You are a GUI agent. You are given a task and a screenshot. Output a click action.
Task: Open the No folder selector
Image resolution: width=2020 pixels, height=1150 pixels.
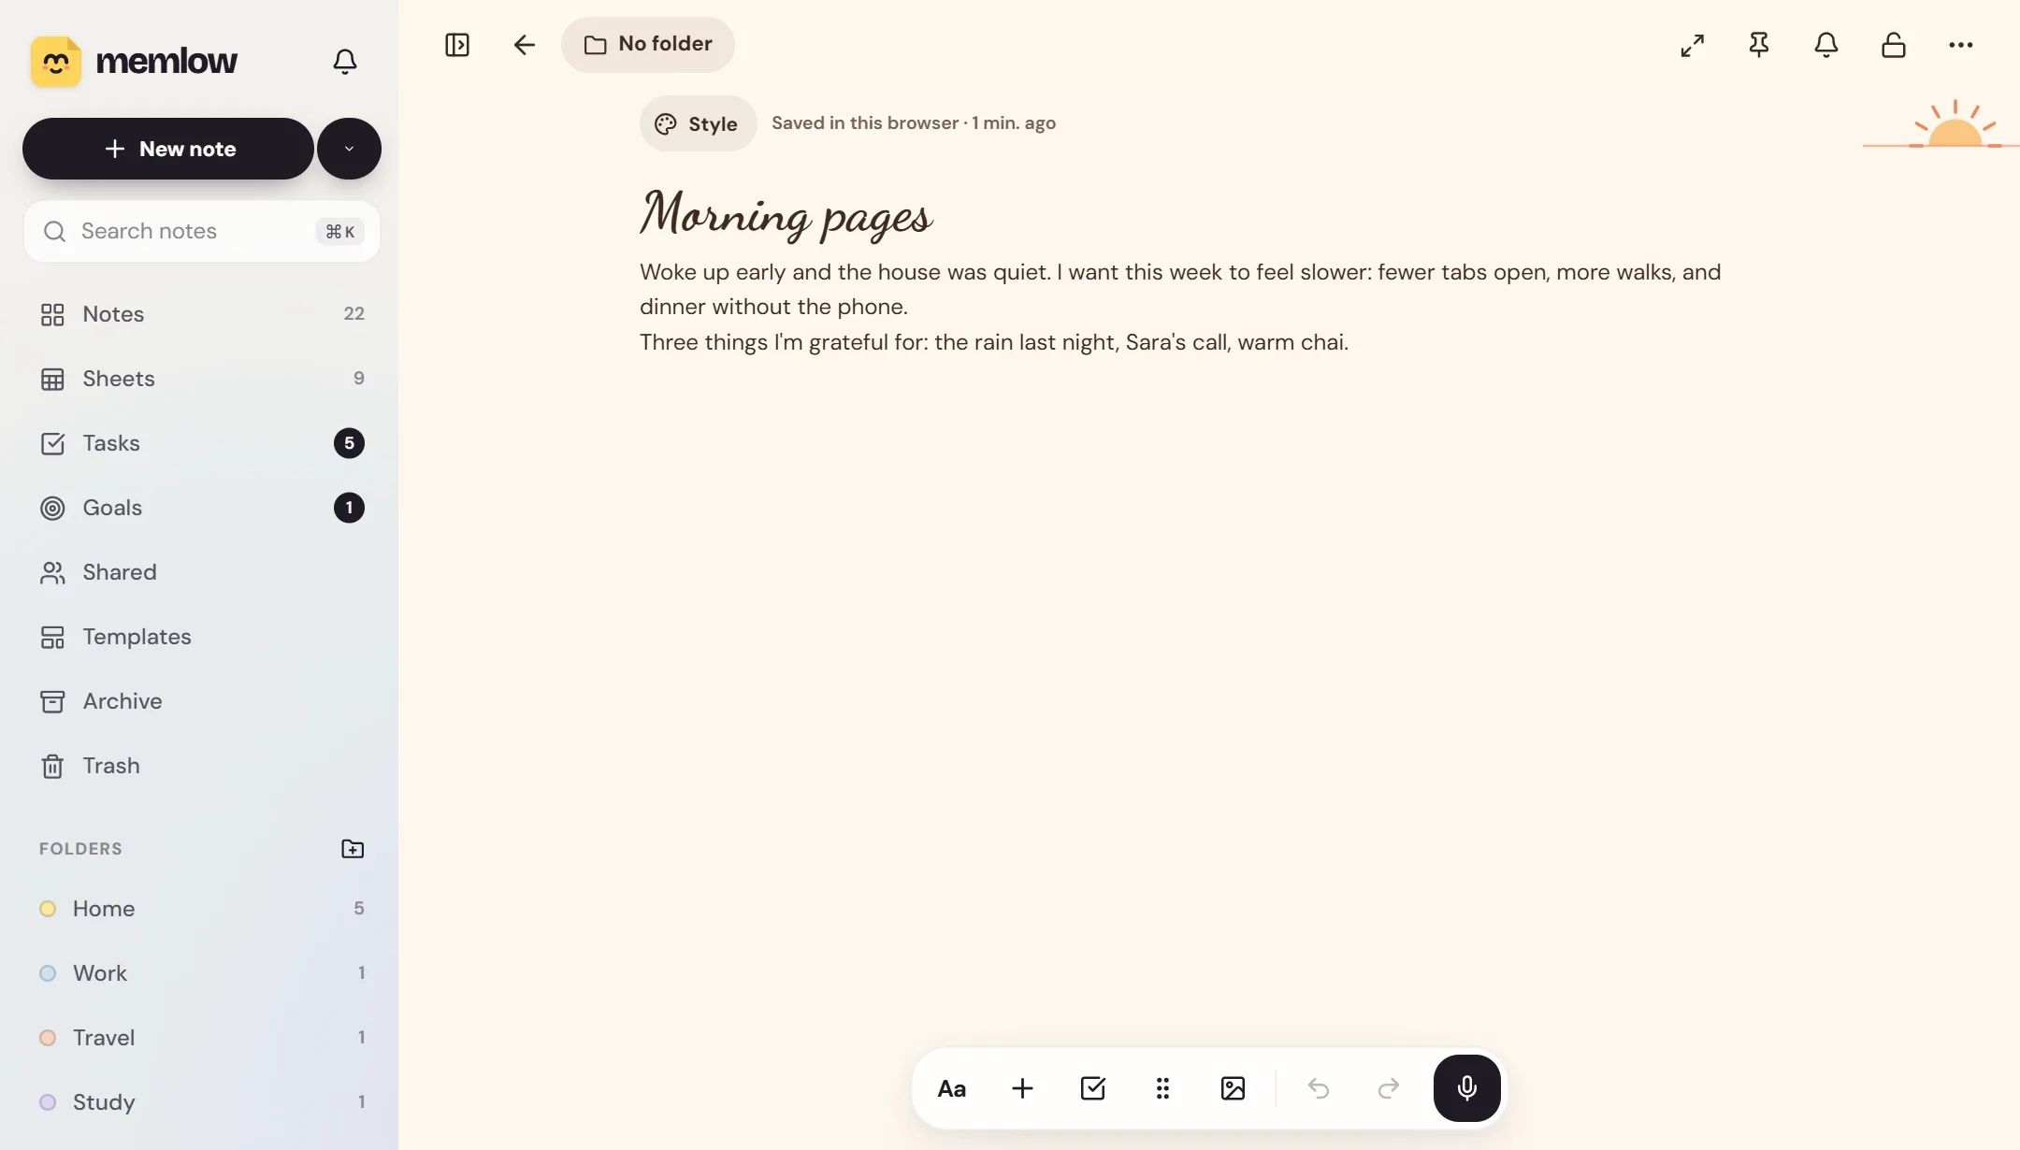[648, 44]
